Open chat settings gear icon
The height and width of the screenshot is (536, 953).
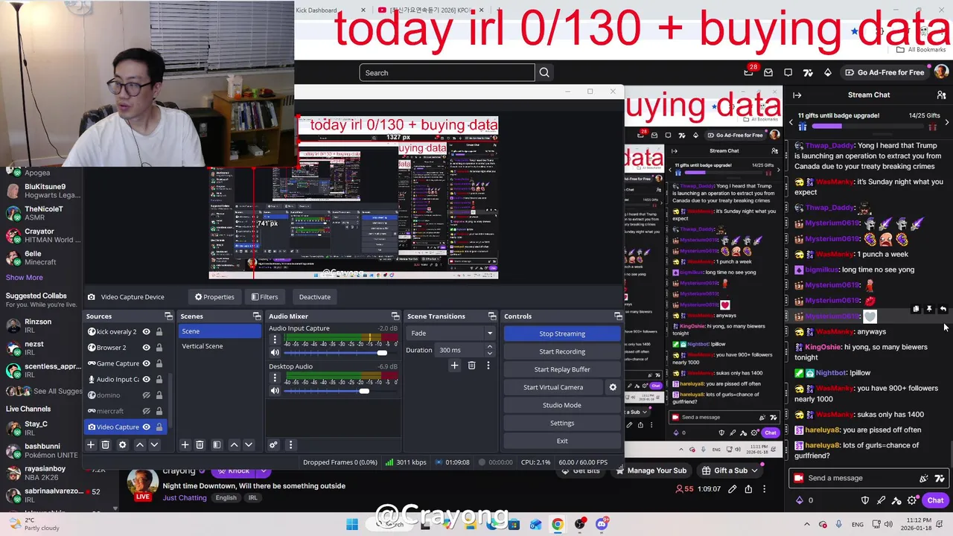point(912,500)
